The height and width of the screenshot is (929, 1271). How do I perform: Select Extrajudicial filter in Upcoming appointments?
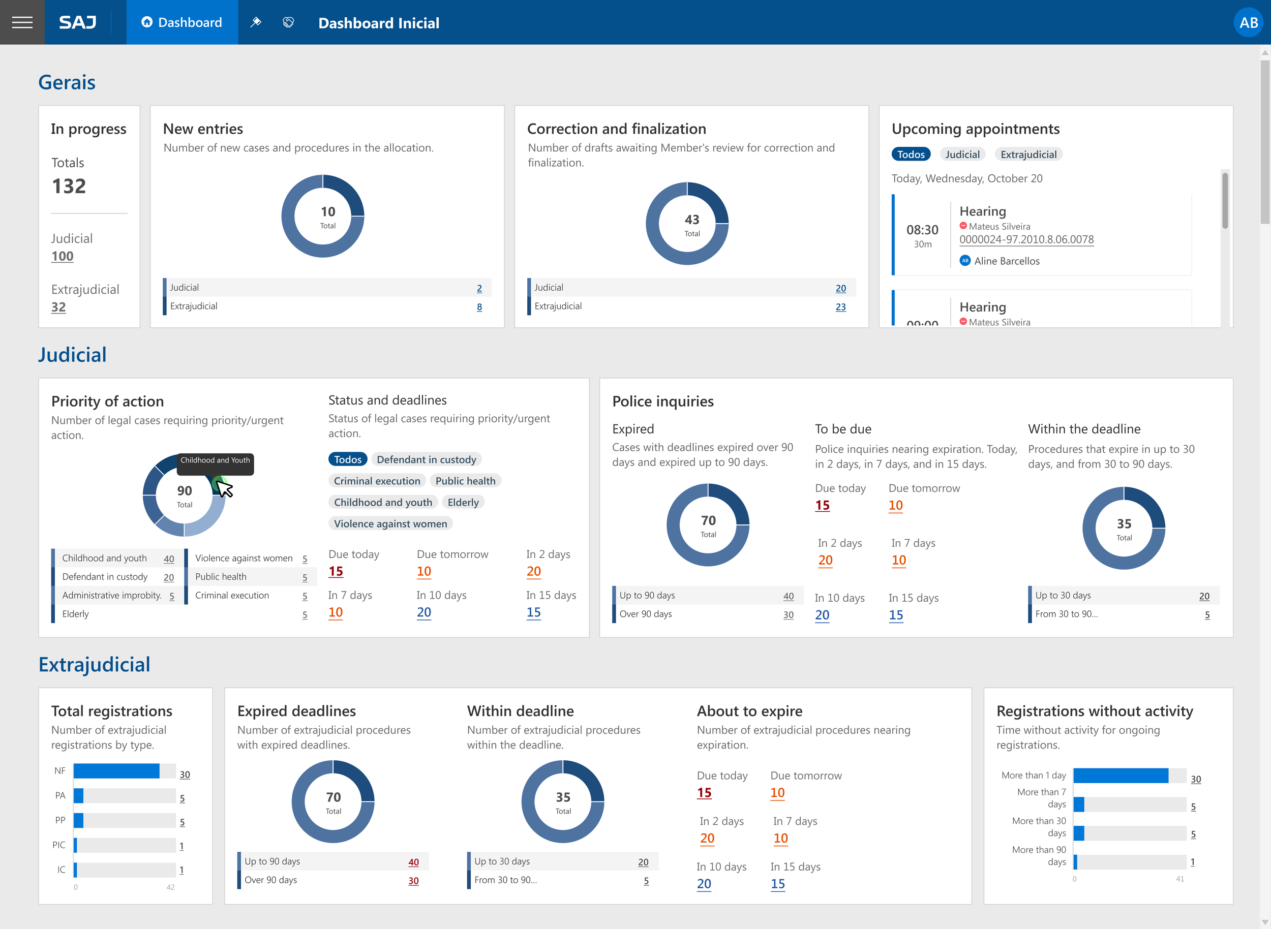[x=1028, y=154]
